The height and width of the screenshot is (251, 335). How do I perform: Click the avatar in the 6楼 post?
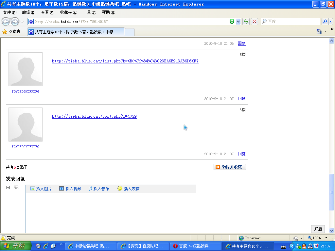coord(26,125)
